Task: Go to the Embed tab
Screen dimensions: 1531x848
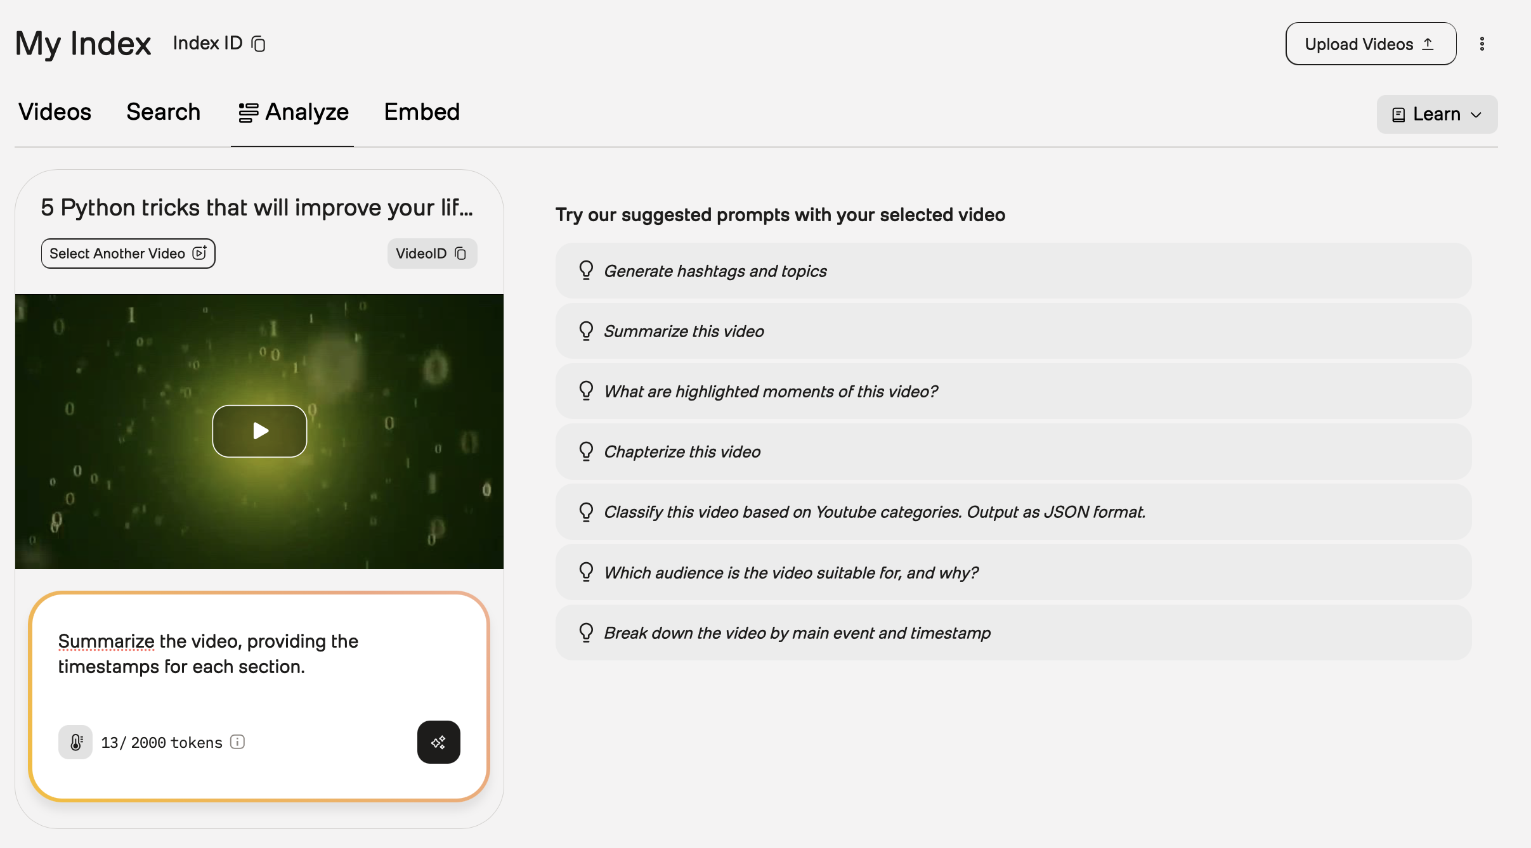Action: tap(422, 112)
